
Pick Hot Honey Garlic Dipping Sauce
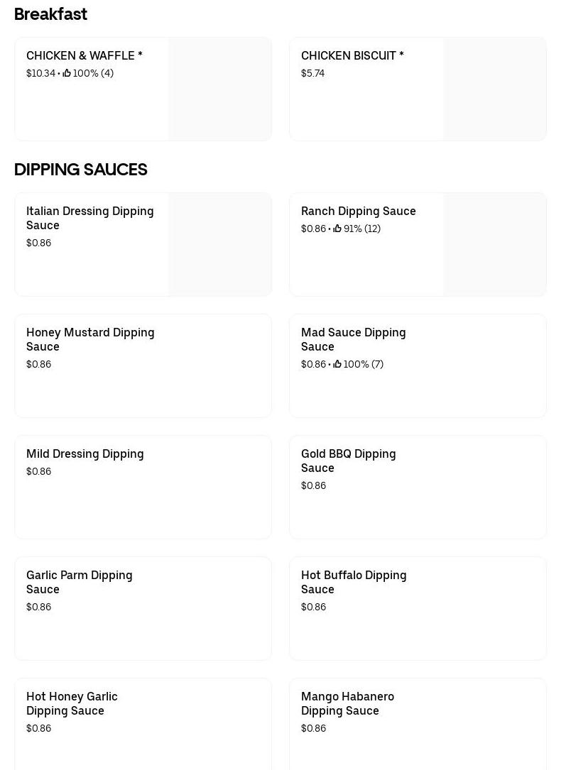pyautogui.click(x=72, y=703)
